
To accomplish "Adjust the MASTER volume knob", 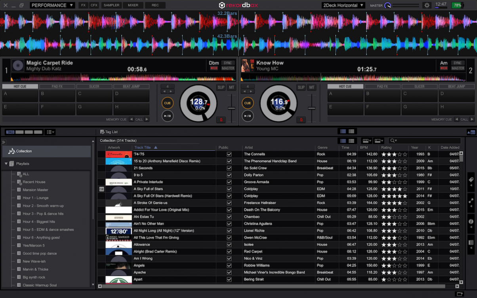I will [x=388, y=6].
